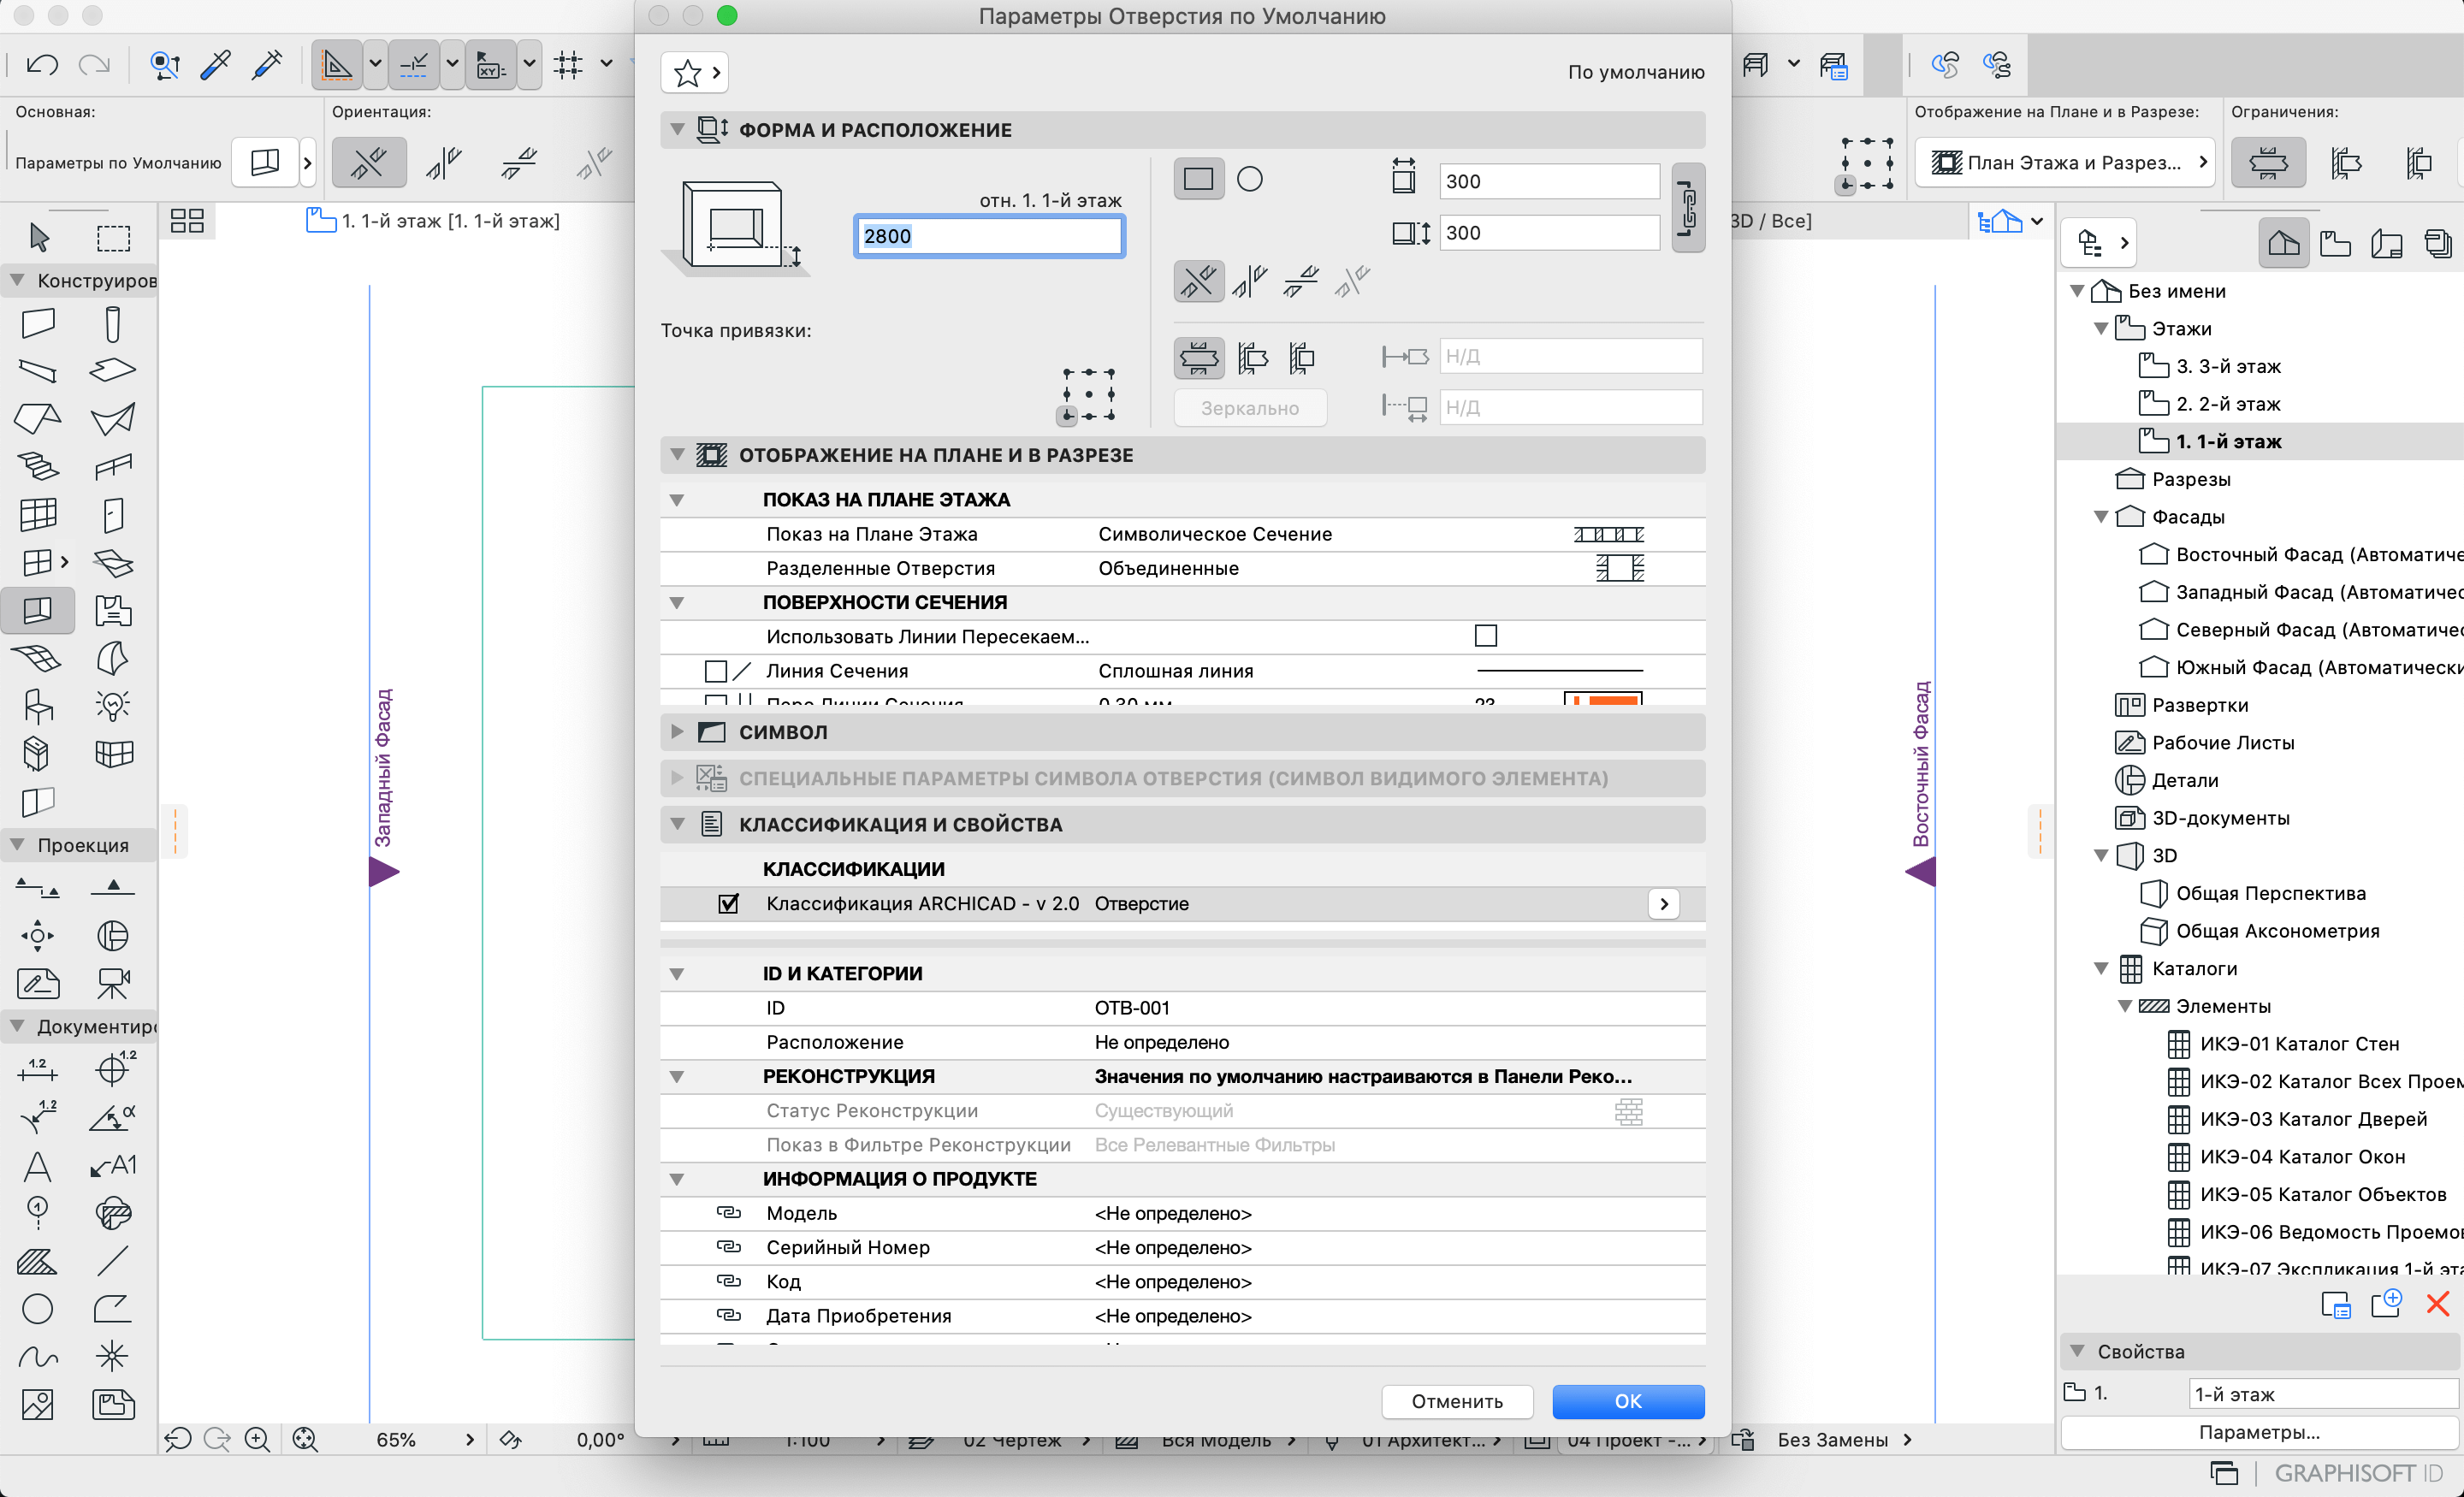Select first limits option in dialog
The width and height of the screenshot is (2464, 1497).
tap(1198, 357)
